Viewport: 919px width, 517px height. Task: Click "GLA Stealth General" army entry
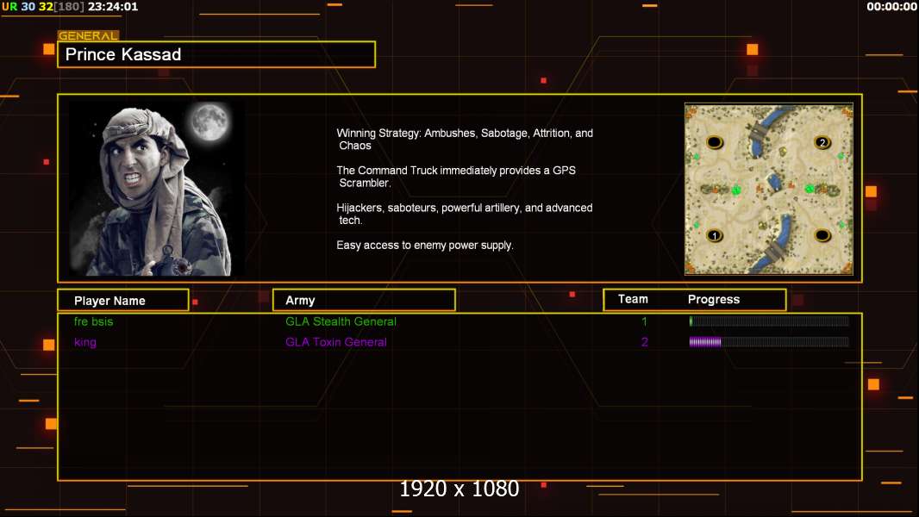pos(341,321)
